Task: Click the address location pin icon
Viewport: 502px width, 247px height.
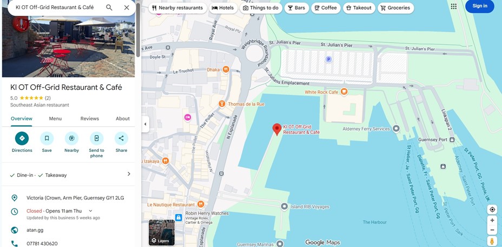Action: (14, 198)
